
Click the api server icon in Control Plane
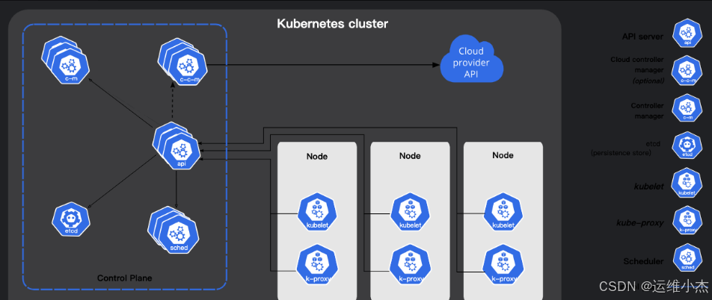177,146
